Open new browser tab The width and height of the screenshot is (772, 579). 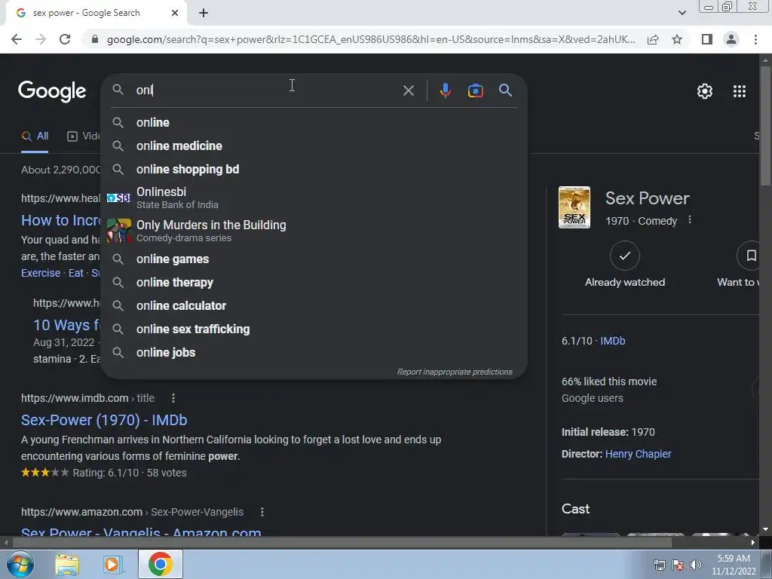click(x=204, y=13)
